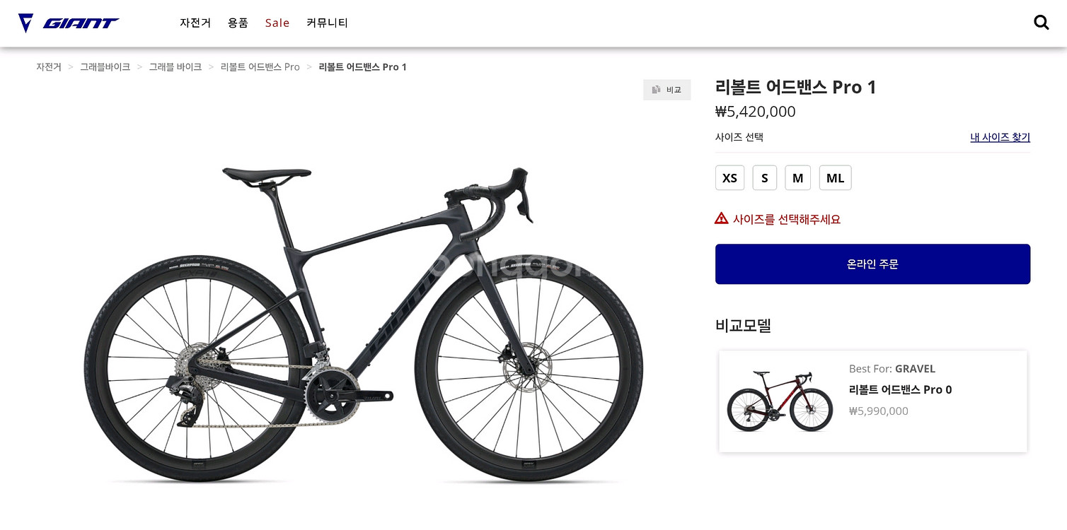
Task: Choose size M
Action: coord(797,178)
